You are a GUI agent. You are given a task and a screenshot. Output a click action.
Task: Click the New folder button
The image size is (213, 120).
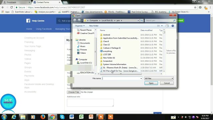[94, 26]
